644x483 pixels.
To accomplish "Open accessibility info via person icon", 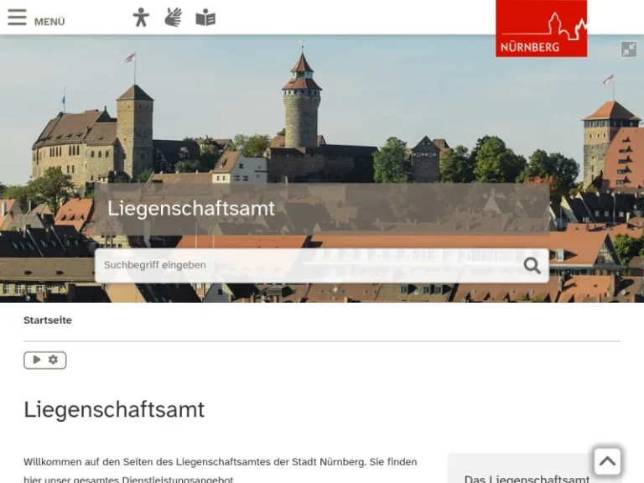I will [x=141, y=18].
